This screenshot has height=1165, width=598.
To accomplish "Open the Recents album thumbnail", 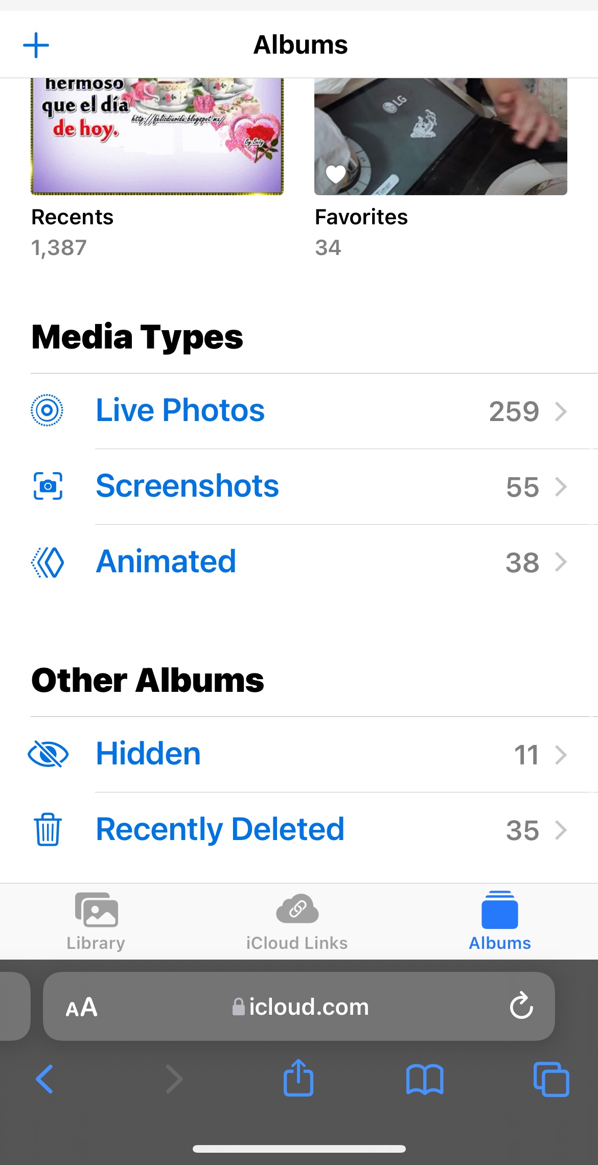I will click(x=157, y=136).
